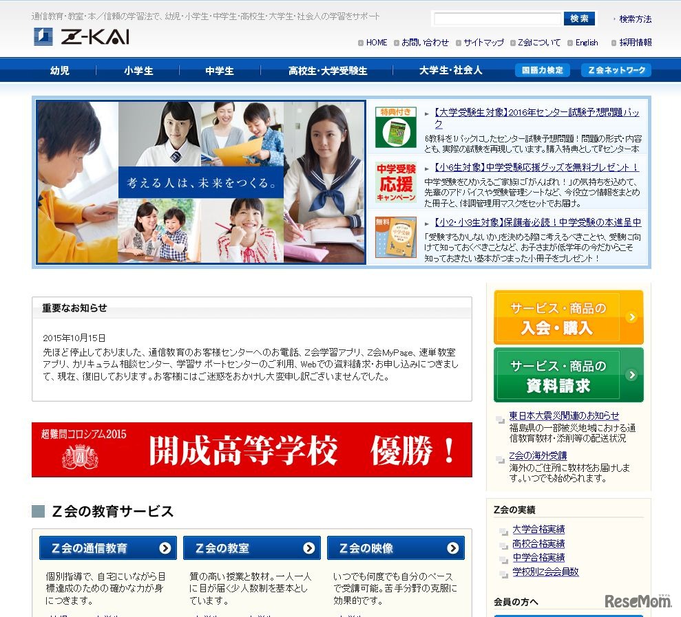Click the 中学受験応援キャンペーン badge
681x617 pixels.
[396, 182]
